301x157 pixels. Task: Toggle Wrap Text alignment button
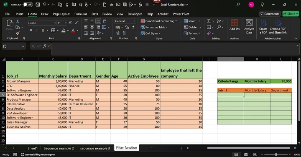point(105,21)
